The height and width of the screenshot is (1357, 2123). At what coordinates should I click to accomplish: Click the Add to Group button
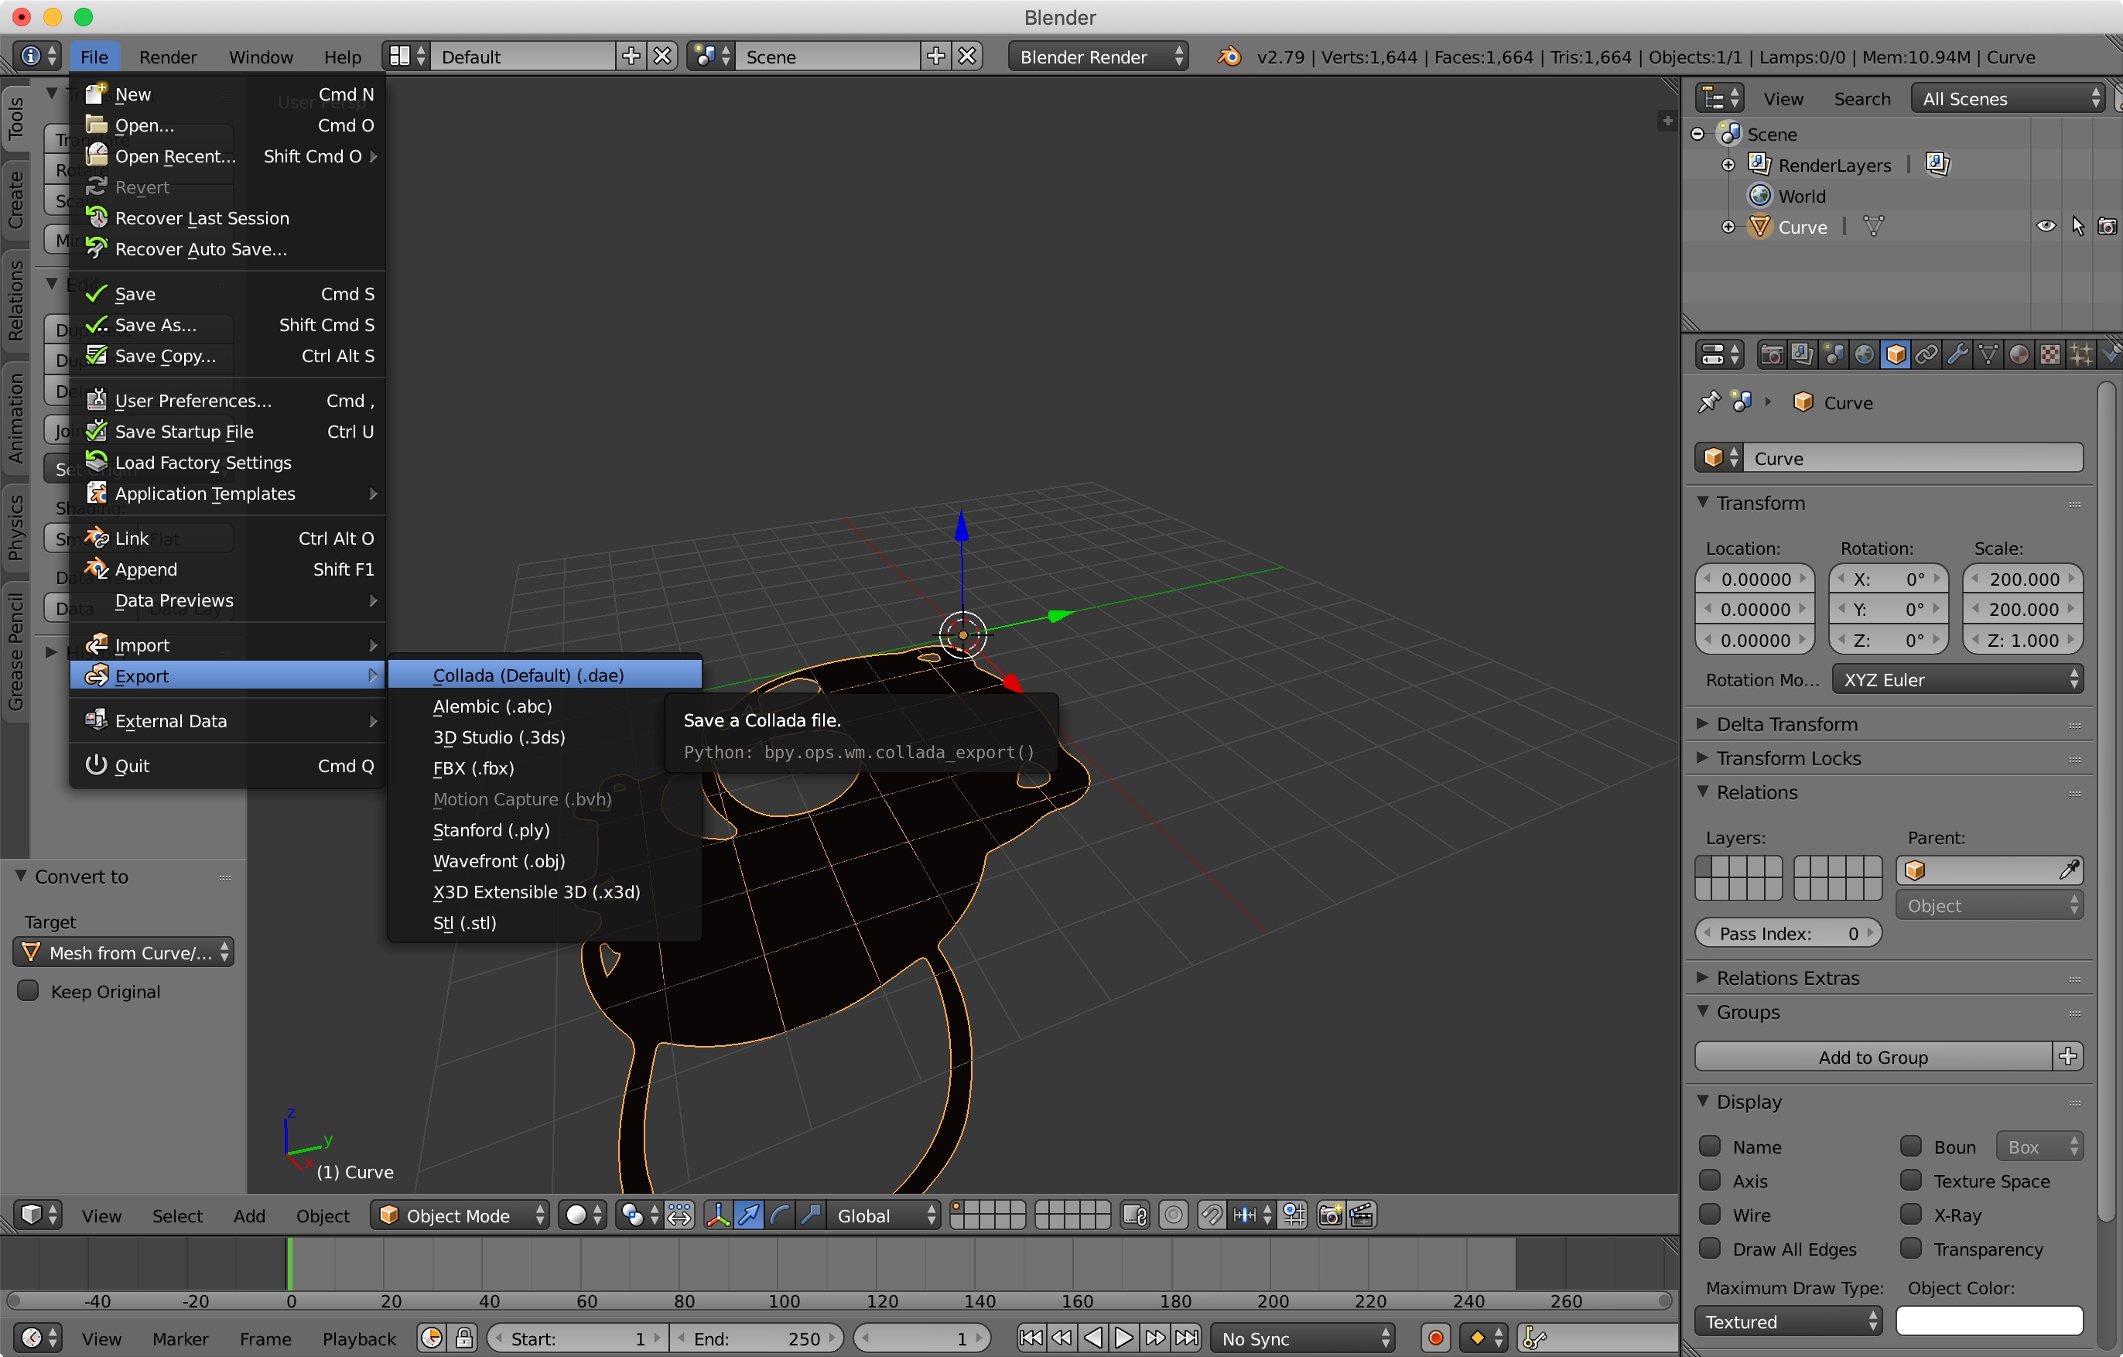[x=1872, y=1056]
